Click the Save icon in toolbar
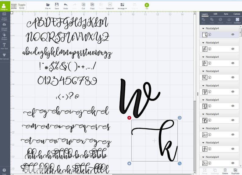 tap(57, 6)
